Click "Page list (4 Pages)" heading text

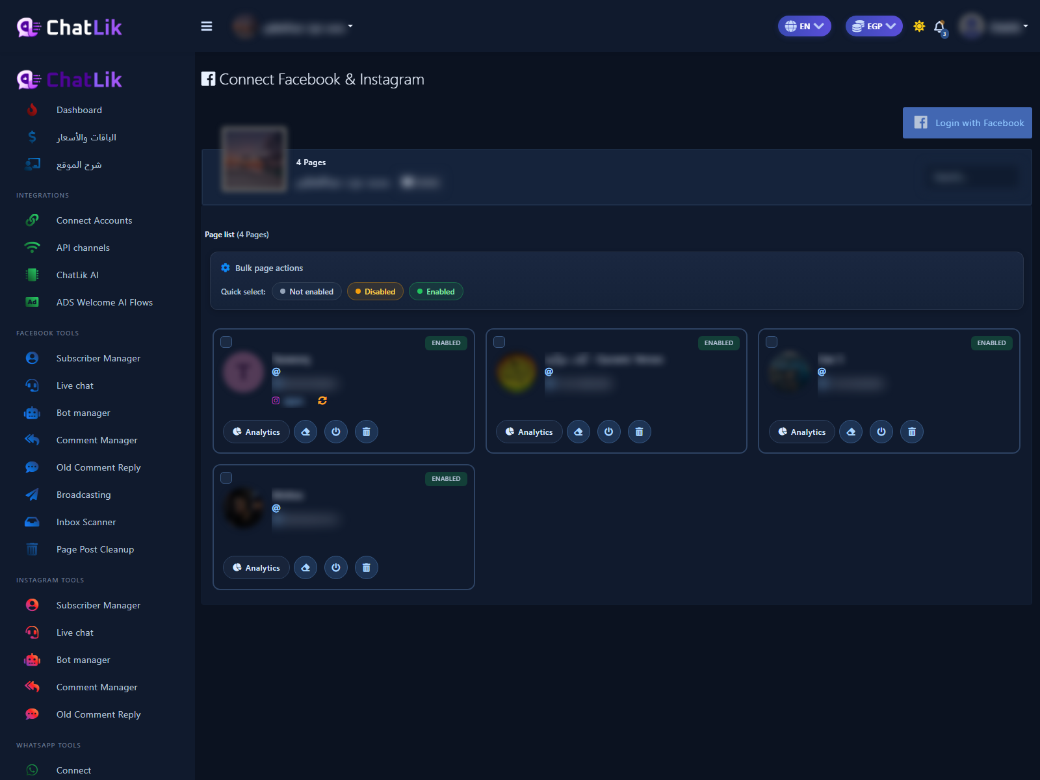point(237,235)
